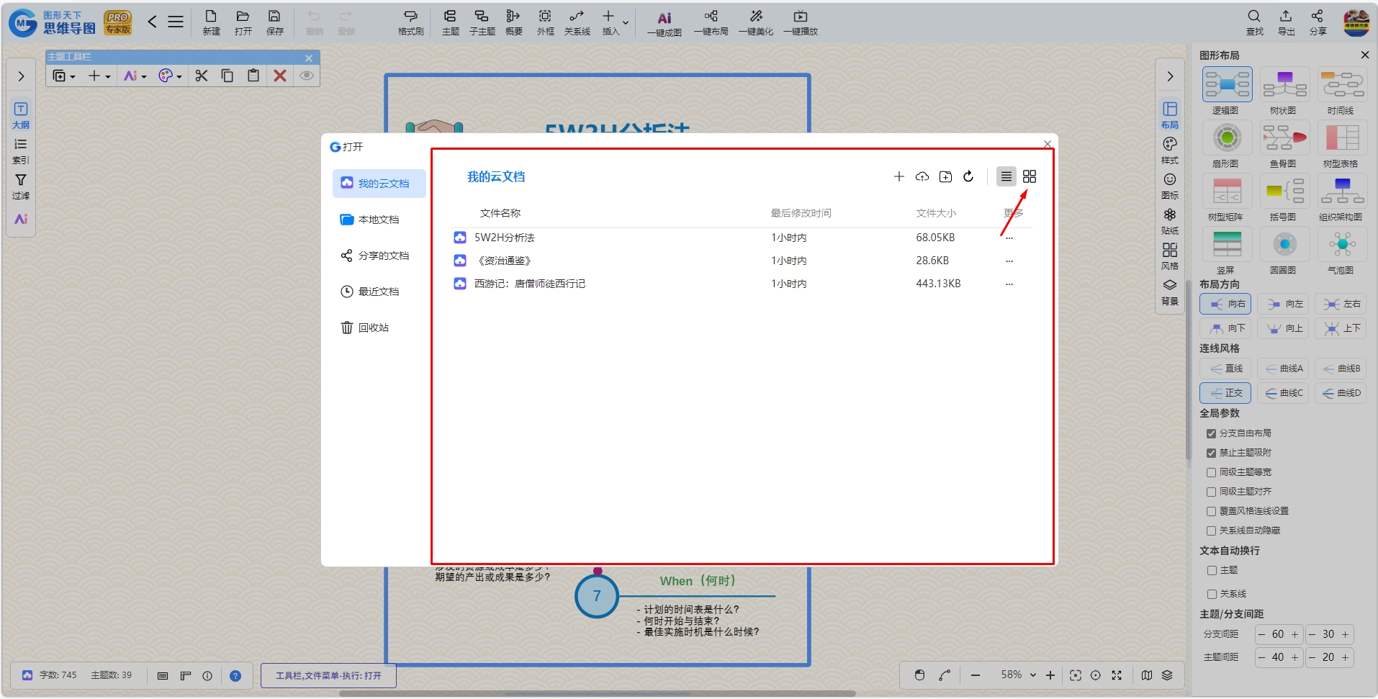Viewport: 1378px width, 699px height.
Task: Set layout direction to 向下
Action: click(x=1226, y=328)
